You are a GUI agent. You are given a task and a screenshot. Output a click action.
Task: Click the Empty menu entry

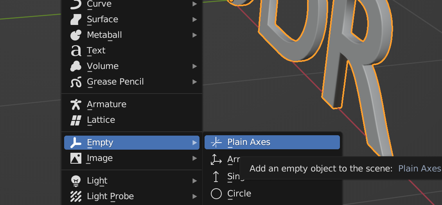click(100, 143)
